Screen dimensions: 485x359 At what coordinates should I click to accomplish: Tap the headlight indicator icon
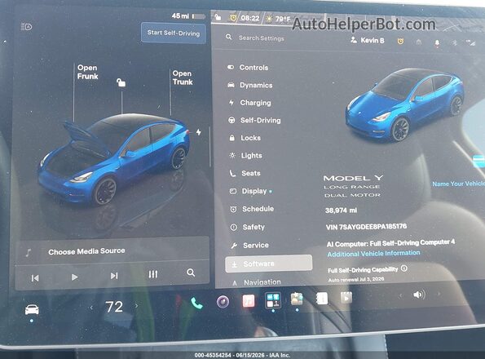(x=27, y=27)
